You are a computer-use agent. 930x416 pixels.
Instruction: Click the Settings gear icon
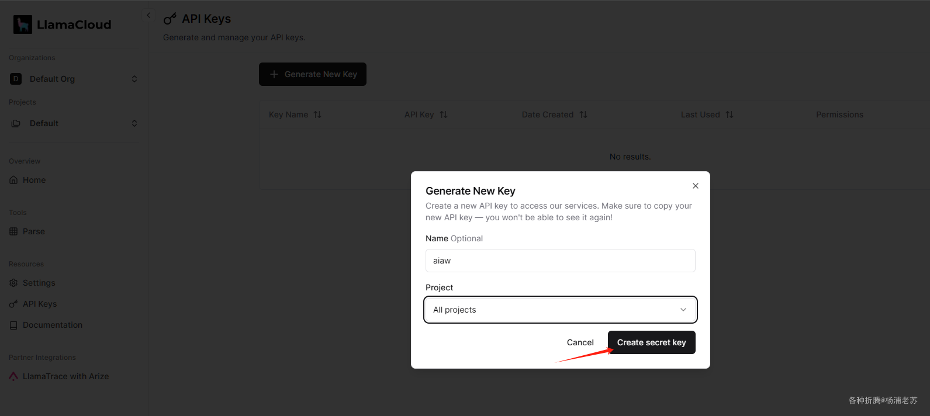[x=13, y=283]
